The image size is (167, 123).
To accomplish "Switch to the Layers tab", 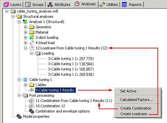I will click(x=12, y=5).
